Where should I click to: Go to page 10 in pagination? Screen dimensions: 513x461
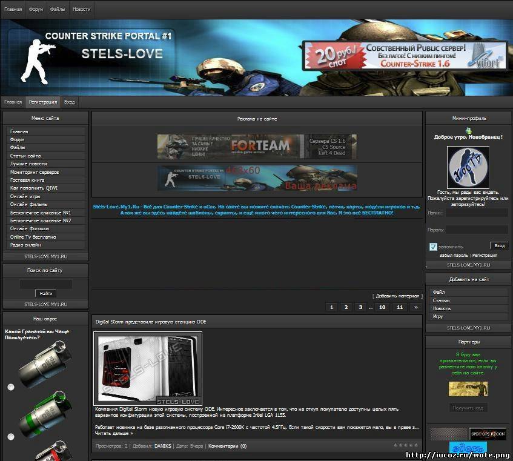click(382, 307)
